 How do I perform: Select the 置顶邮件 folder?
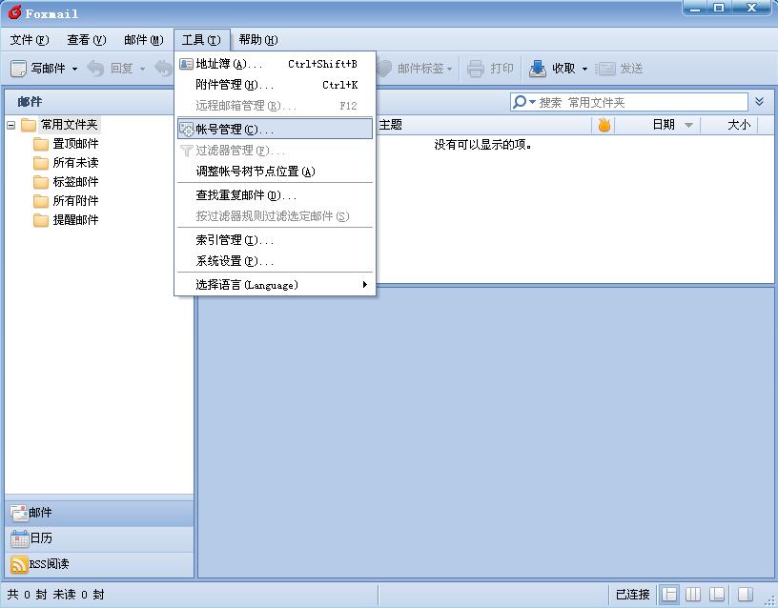point(75,144)
